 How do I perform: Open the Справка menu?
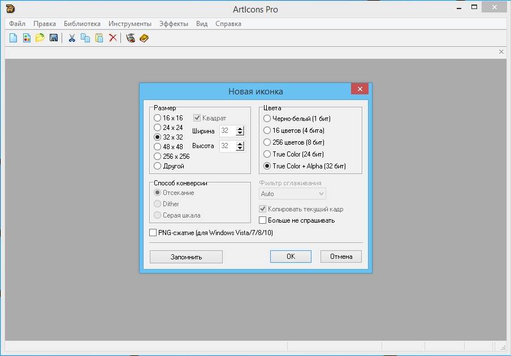228,24
